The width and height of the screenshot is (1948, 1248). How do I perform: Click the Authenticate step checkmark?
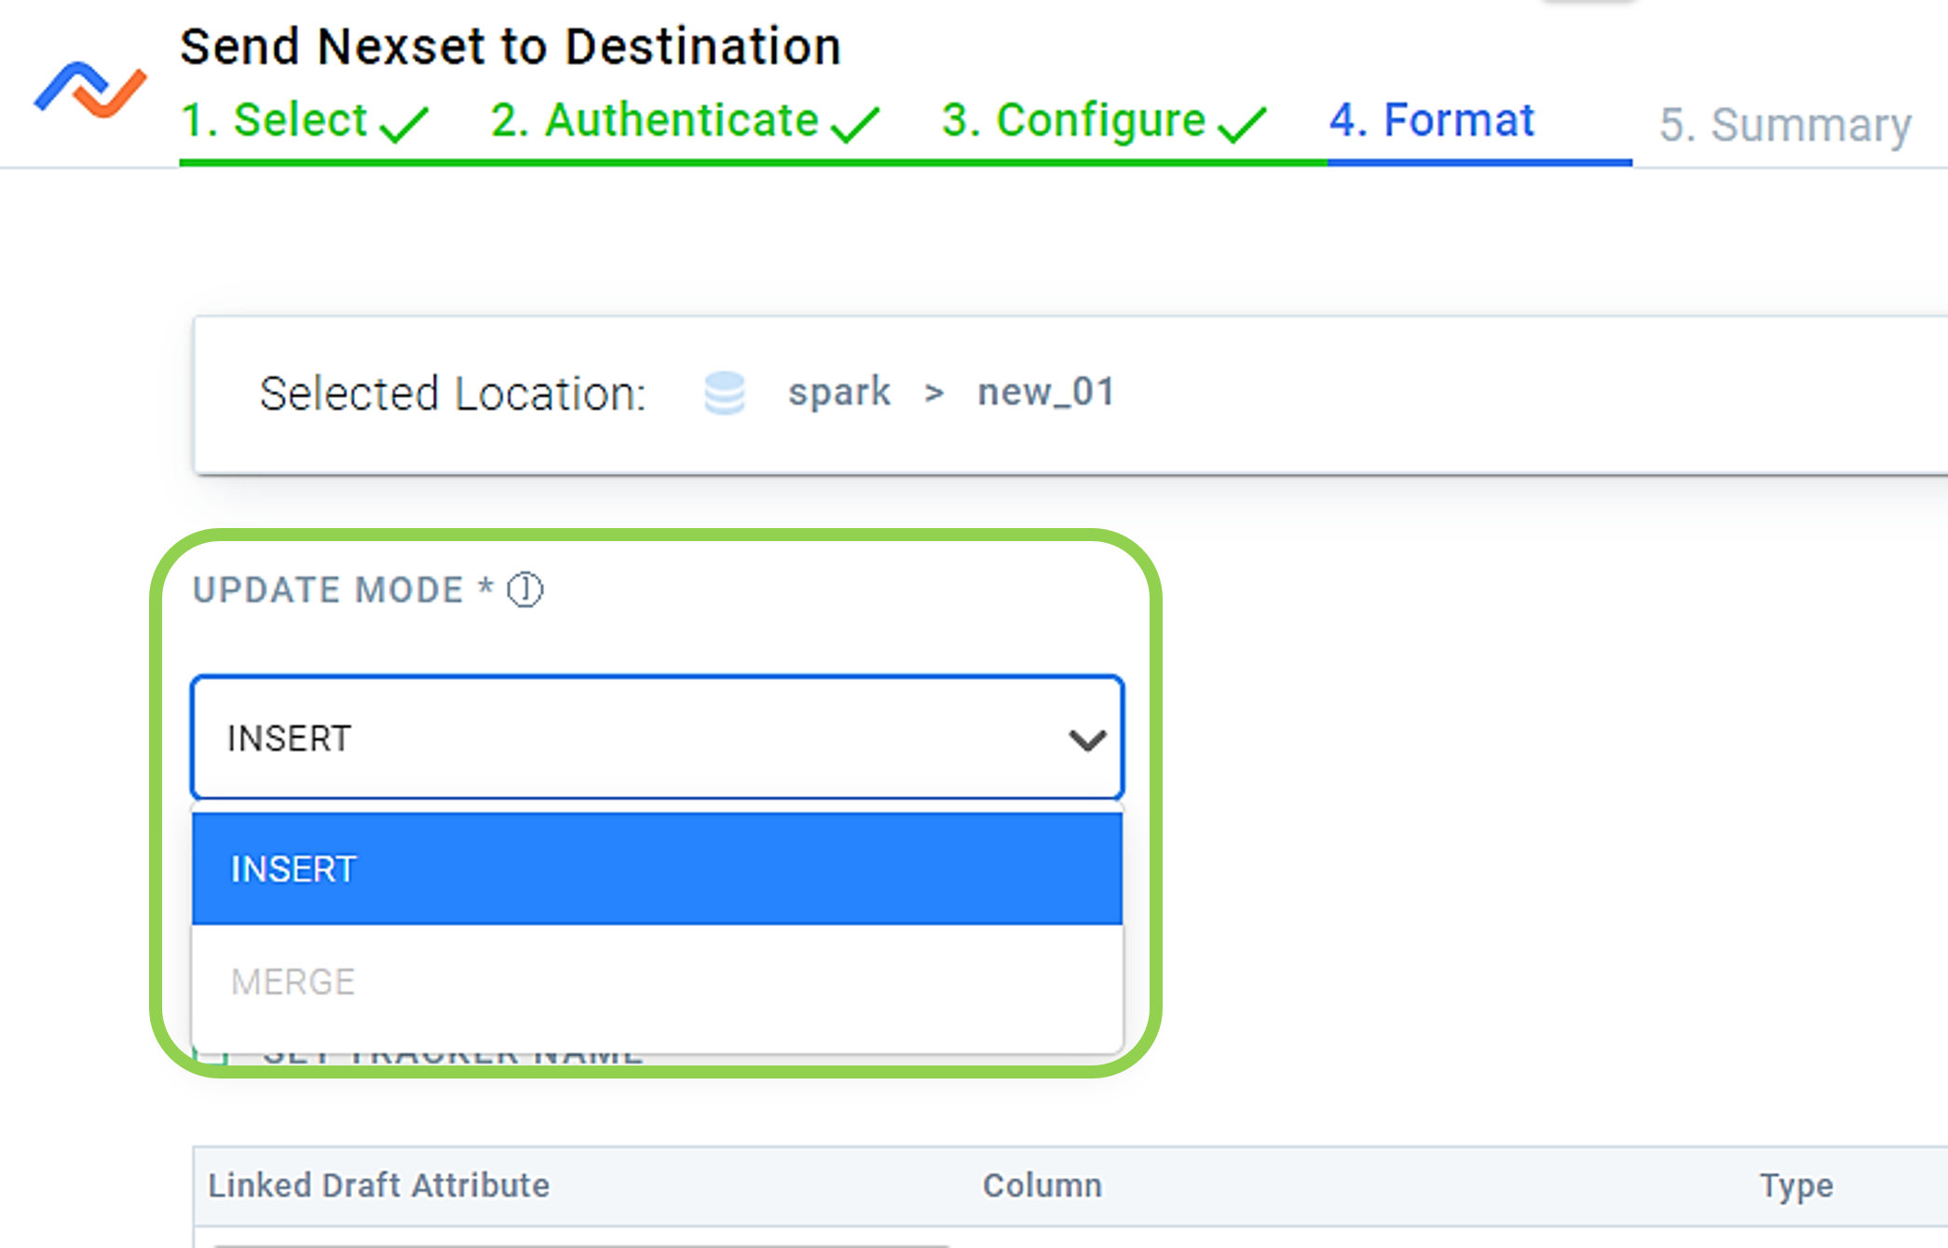854,124
